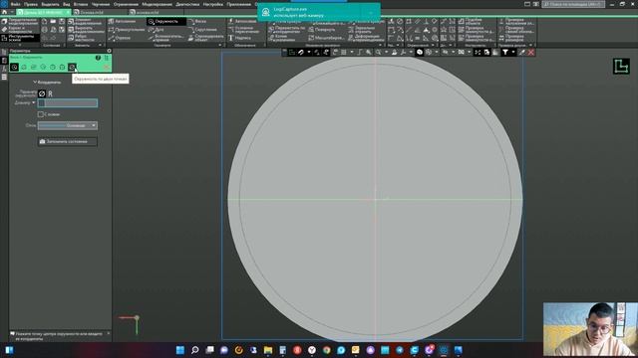Select the Прямоугольник tool
Image resolution: width=638 pixels, height=358 pixels.
[127, 30]
